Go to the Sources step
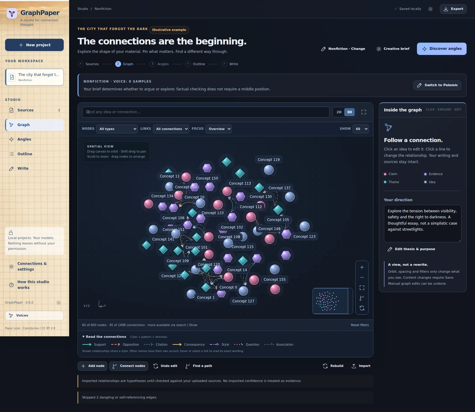The width and height of the screenshot is (475, 412). [88, 64]
